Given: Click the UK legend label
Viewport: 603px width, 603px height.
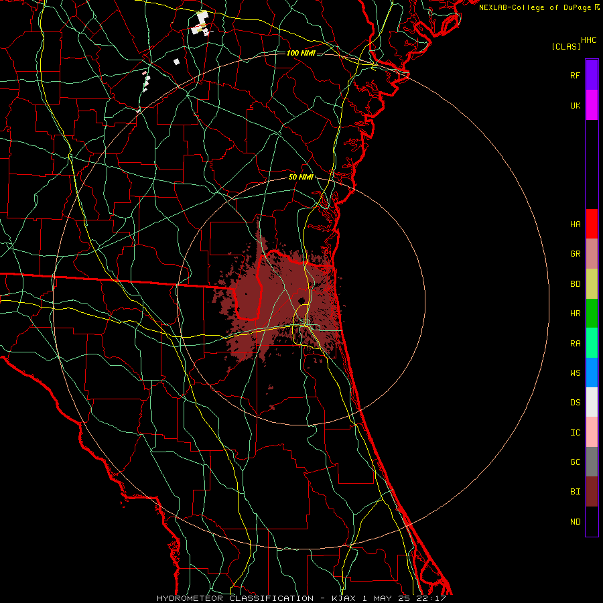Looking at the screenshot, I should click(x=575, y=105).
